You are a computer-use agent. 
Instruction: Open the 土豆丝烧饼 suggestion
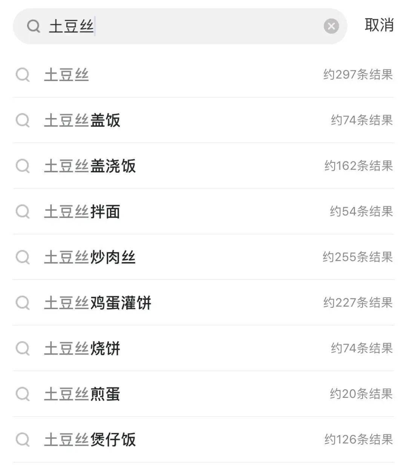click(x=203, y=348)
